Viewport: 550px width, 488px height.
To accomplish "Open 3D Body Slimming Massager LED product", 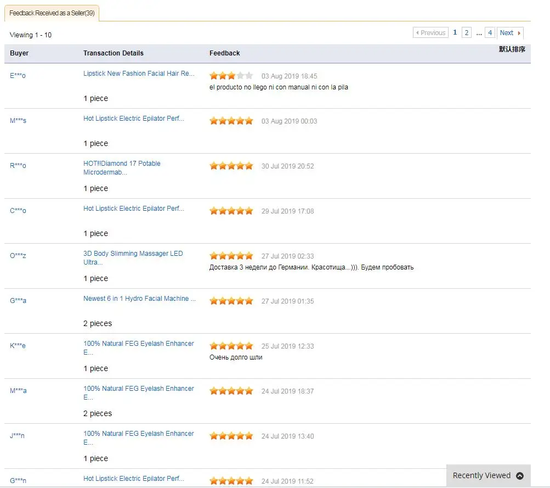I will [133, 257].
